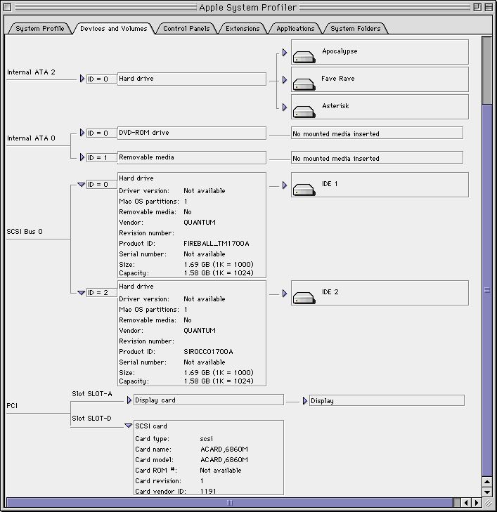Click the IDE 1 volume disk icon
The width and height of the screenshot is (497, 512).
[x=304, y=189]
